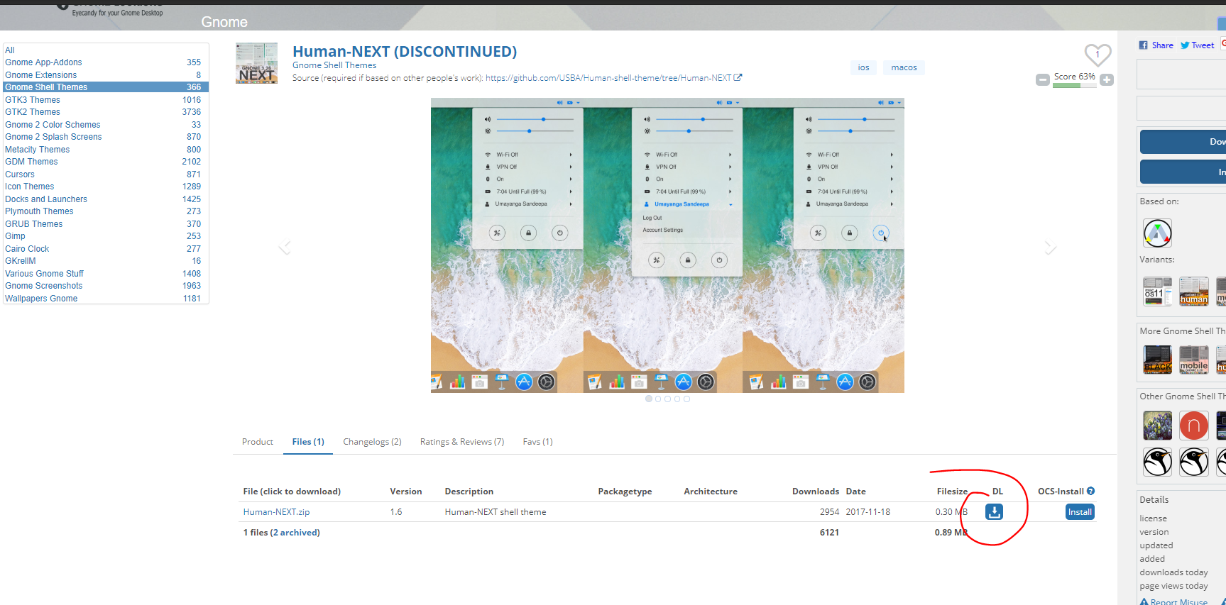The image size is (1226, 605).
Task: Share on Facebook
Action: click(1156, 45)
